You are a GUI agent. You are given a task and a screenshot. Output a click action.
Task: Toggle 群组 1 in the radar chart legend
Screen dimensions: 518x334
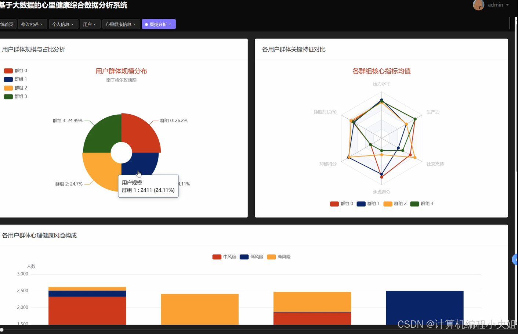click(x=368, y=204)
